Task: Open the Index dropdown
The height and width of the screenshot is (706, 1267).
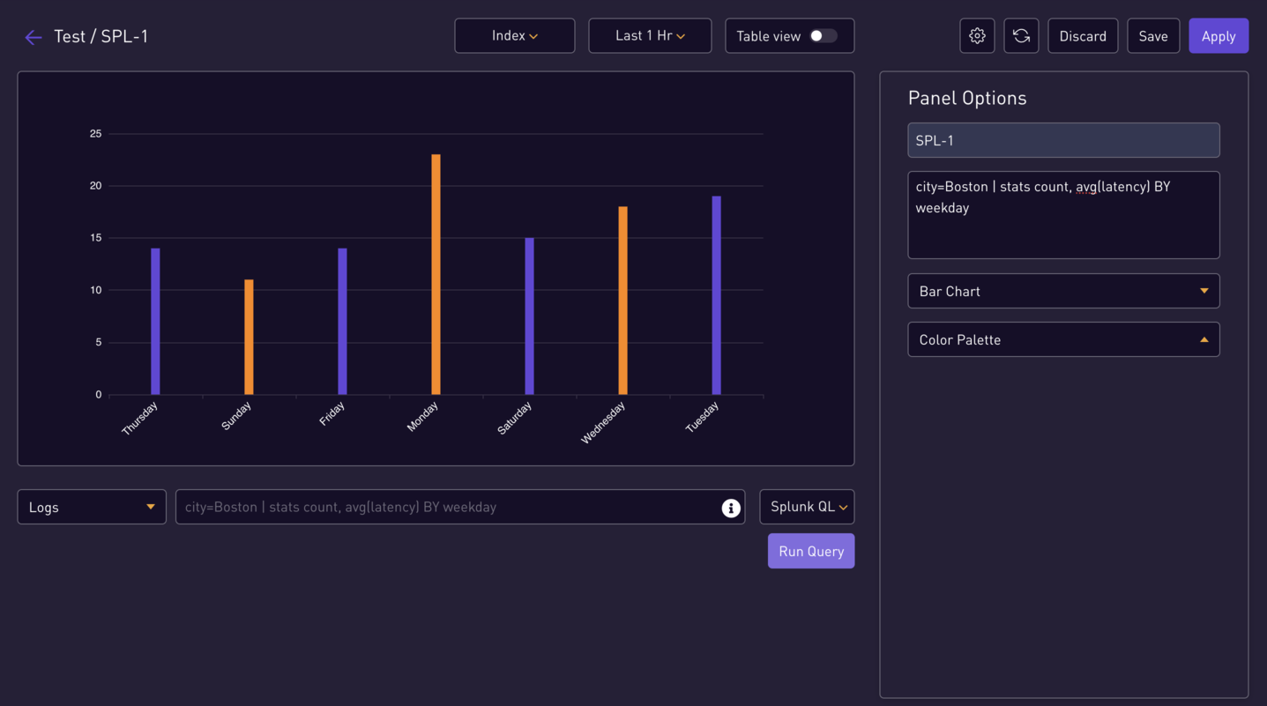Action: click(515, 36)
